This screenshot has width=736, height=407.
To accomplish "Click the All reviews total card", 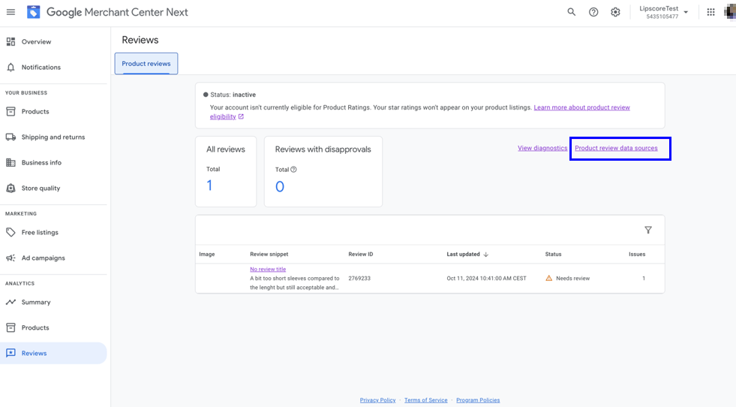I will tap(226, 171).
